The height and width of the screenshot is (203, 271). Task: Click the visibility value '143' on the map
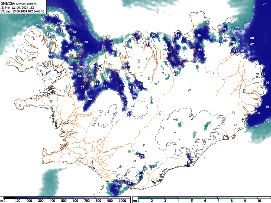click(220, 41)
